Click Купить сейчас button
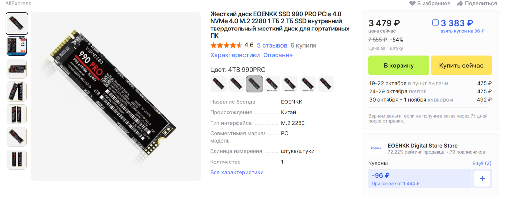This screenshot has height=204, width=530. pyautogui.click(x=461, y=66)
